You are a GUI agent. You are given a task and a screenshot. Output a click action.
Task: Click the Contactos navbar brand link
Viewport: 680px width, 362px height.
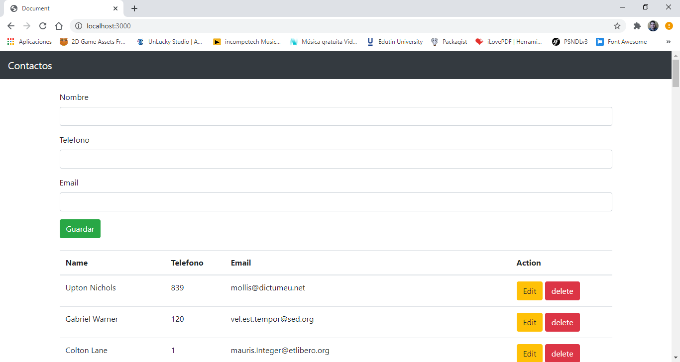tap(30, 66)
